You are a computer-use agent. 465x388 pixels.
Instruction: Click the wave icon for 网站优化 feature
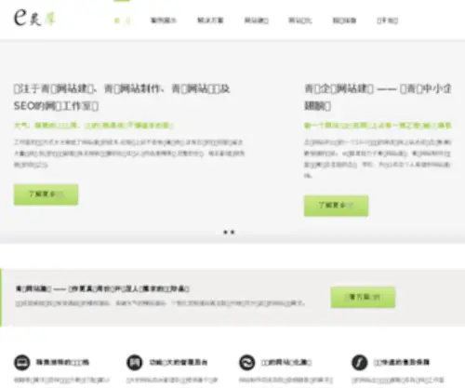(247, 362)
